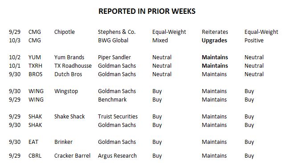Click the Wingstop company name
This screenshot has width=285, height=163.
click(66, 91)
